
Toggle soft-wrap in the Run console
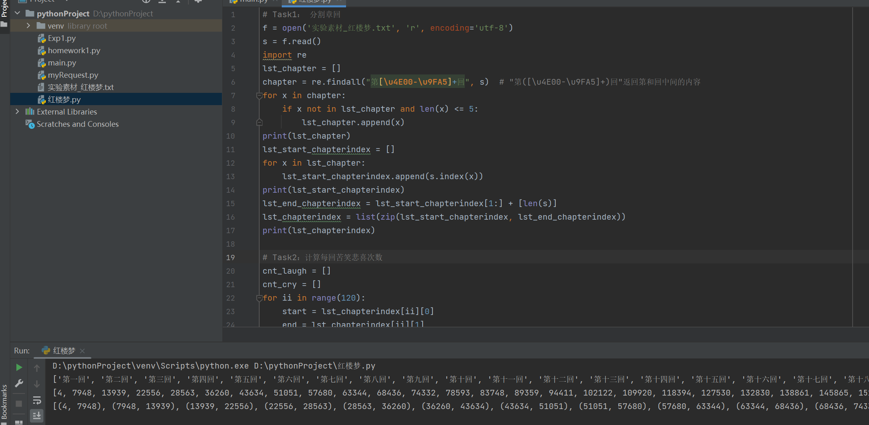(37, 400)
